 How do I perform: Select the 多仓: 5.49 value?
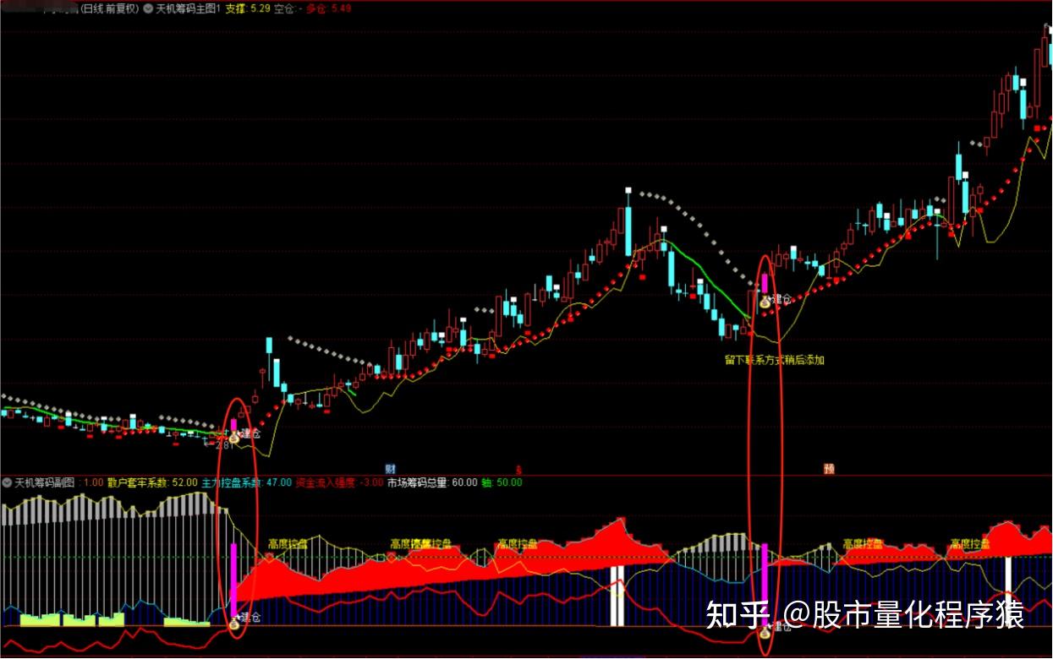tap(328, 8)
